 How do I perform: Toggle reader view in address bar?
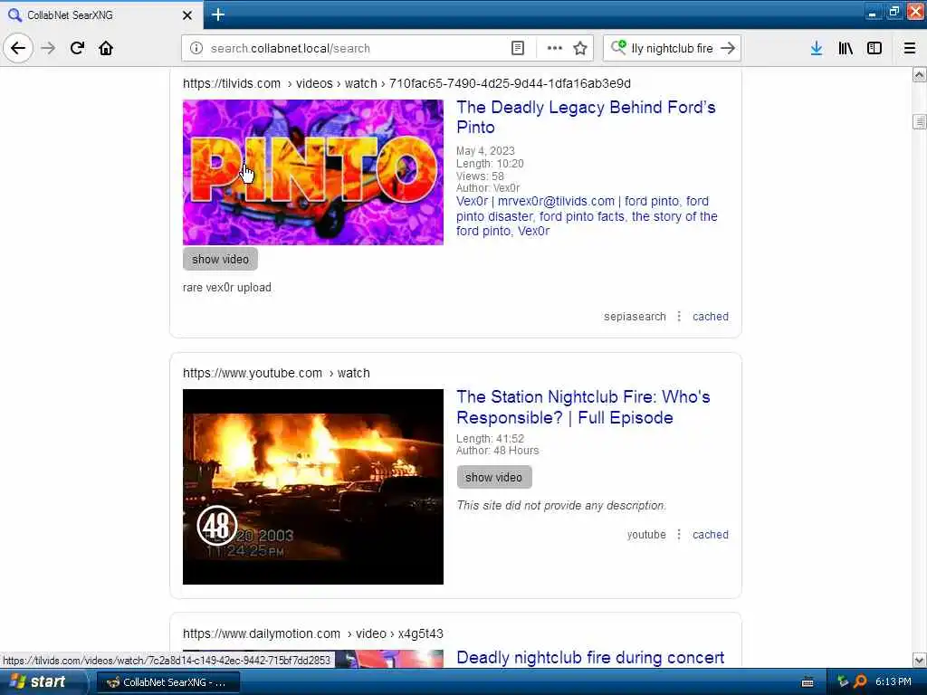(517, 48)
